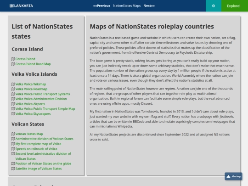Image resolution: width=248 pixels, height=186 pixels.
Task: Open Velka Volica Administrative Division link
Action: point(41,99)
